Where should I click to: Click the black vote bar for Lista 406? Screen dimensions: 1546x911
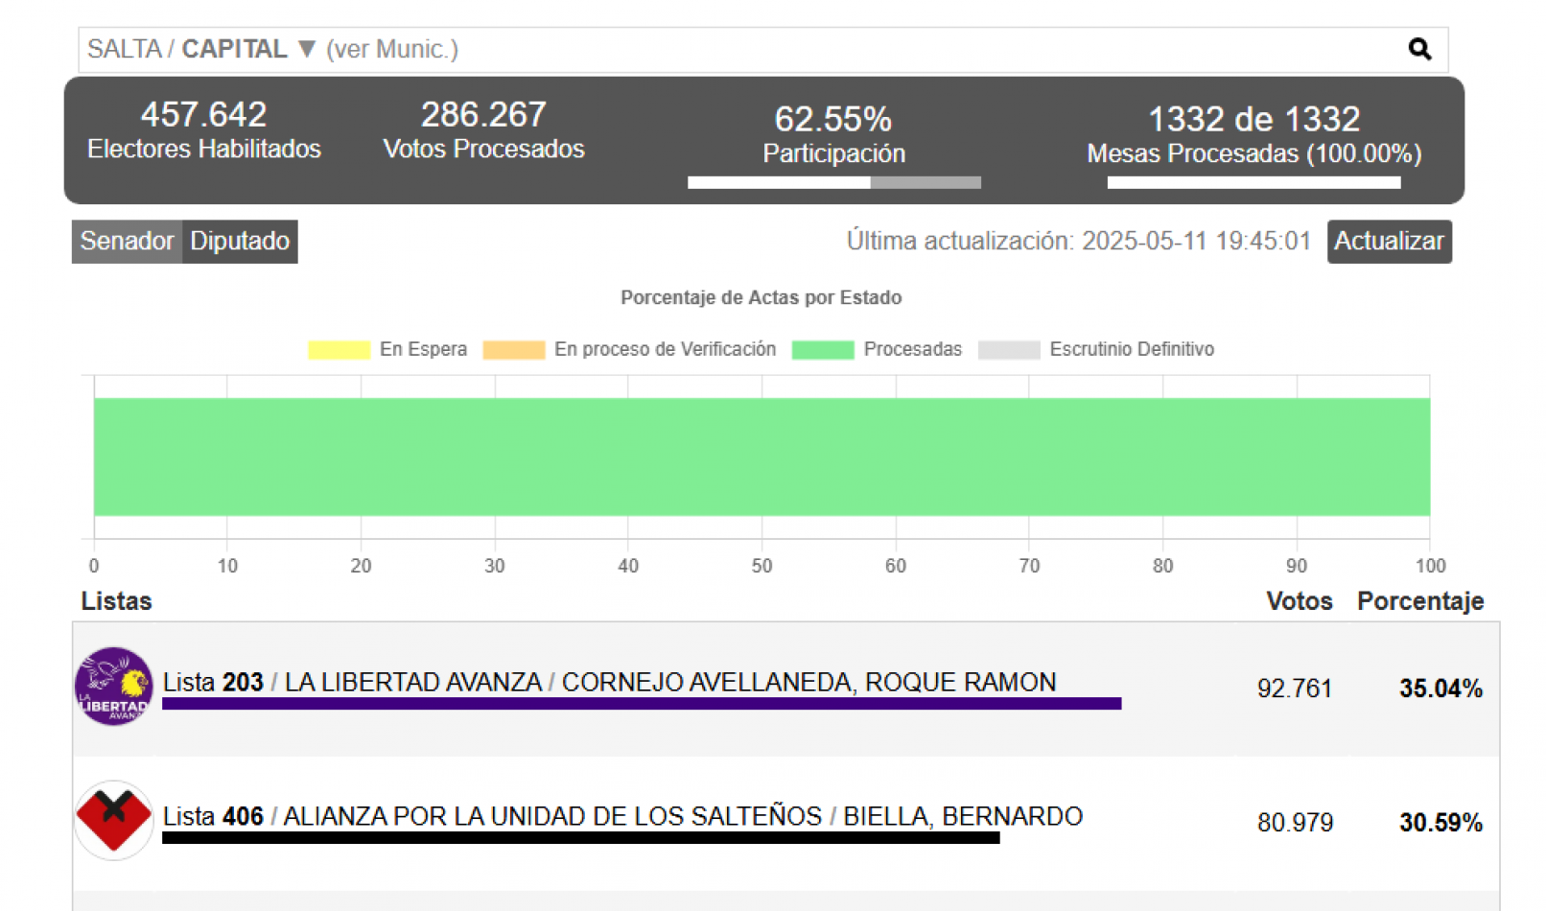pyautogui.click(x=581, y=838)
